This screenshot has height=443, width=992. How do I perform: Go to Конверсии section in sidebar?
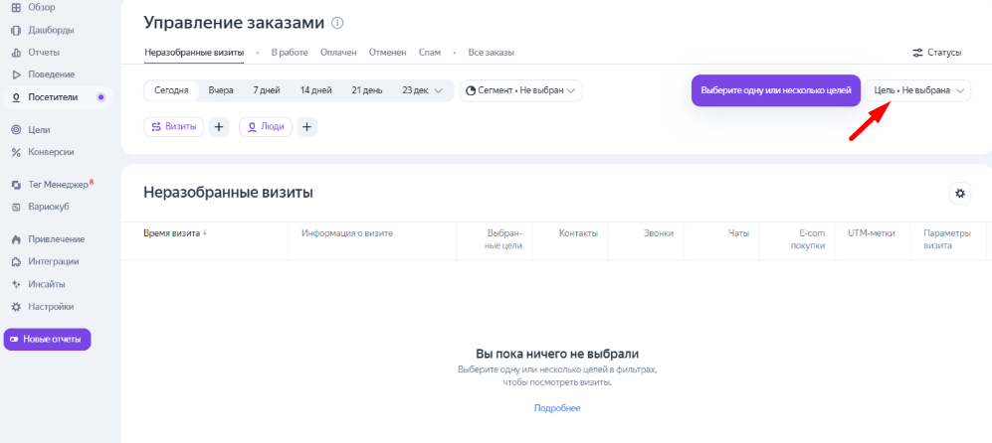pyautogui.click(x=50, y=152)
